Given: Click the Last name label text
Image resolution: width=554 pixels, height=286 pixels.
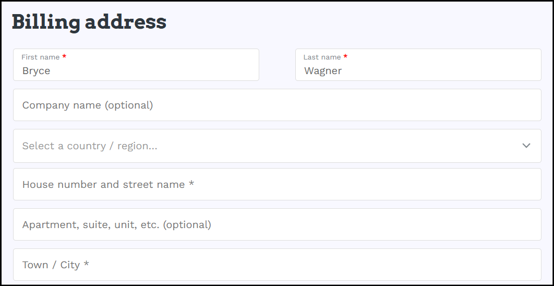Looking at the screenshot, I should (322, 57).
